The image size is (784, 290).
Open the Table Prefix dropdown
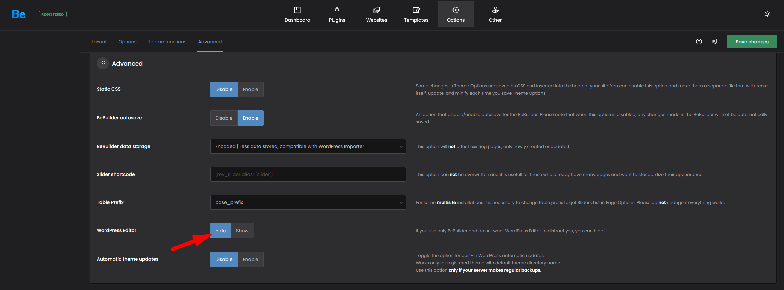click(x=308, y=202)
